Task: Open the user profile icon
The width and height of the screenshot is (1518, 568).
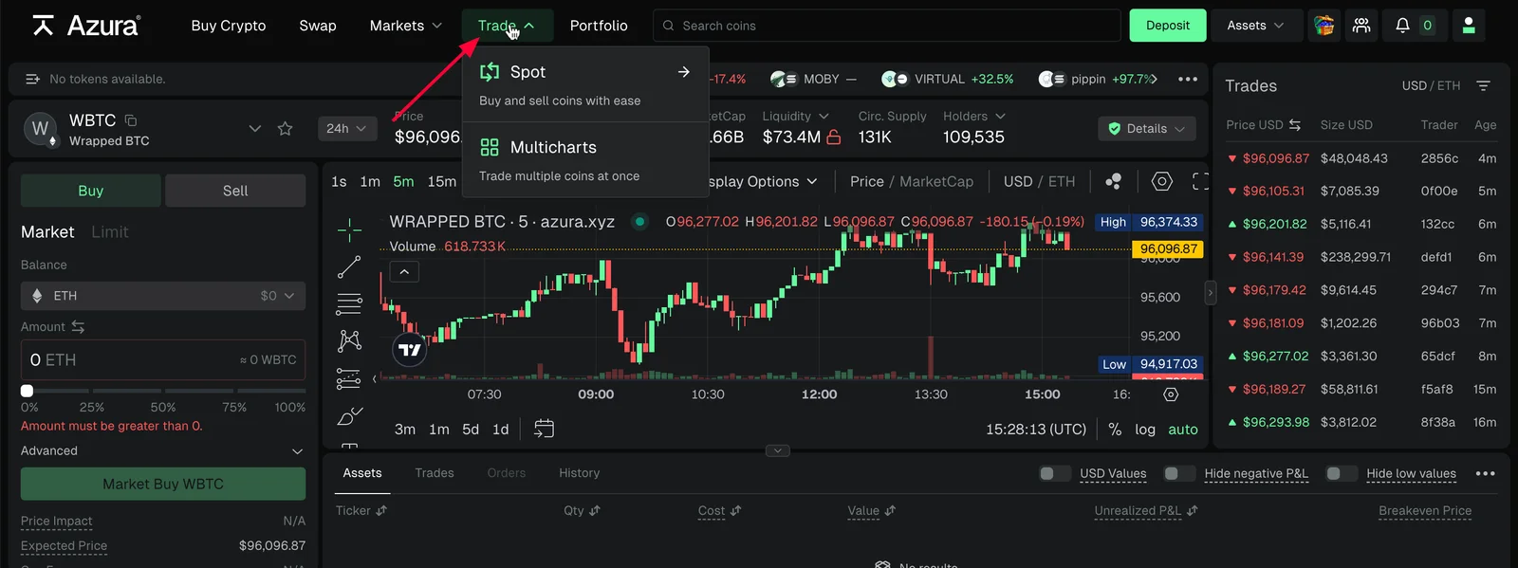Action: (1469, 26)
